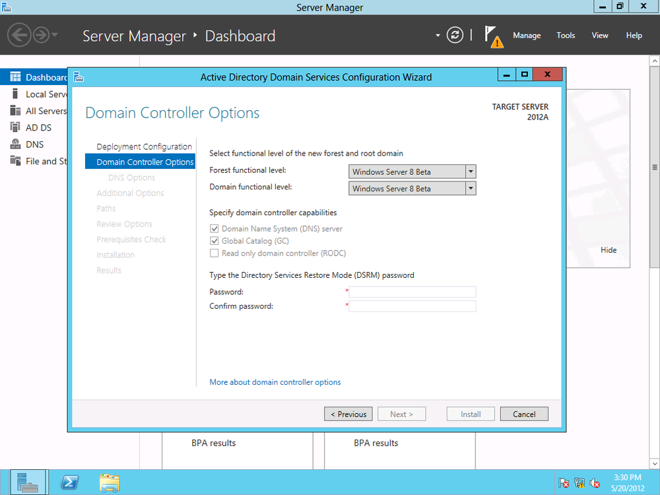Click the muted volume tray icon

[x=595, y=483]
